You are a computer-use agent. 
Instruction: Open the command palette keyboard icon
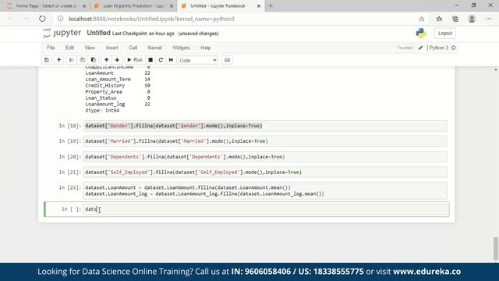pos(227,60)
